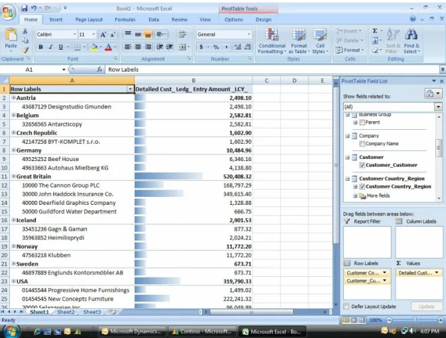
Task: Open Conditional Formatting menu
Action: click(x=272, y=41)
